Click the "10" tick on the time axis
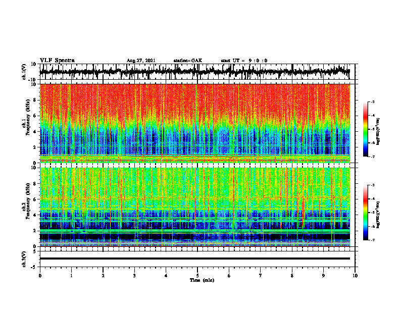The image size is (400, 309). pyautogui.click(x=355, y=276)
